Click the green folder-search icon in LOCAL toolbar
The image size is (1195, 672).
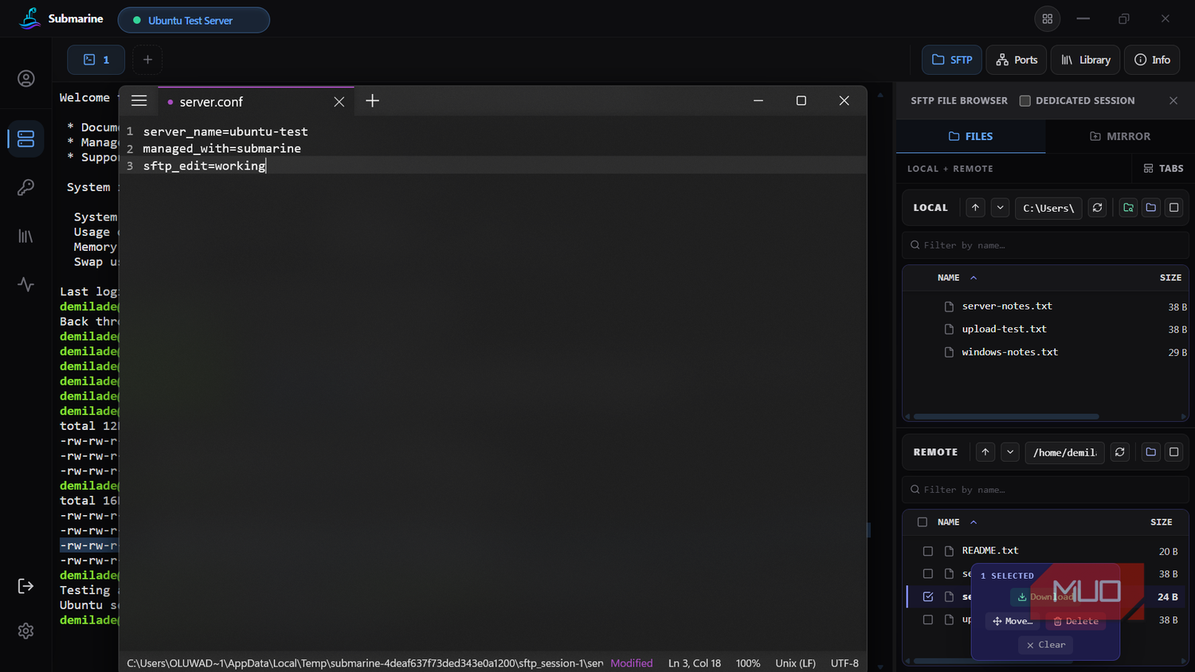1128,208
